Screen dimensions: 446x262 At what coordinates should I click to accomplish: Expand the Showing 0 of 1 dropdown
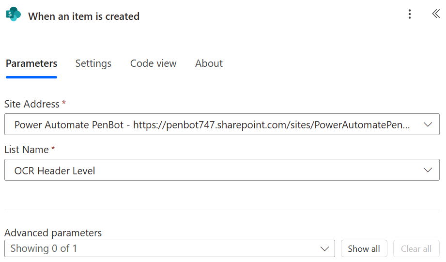click(x=165, y=249)
